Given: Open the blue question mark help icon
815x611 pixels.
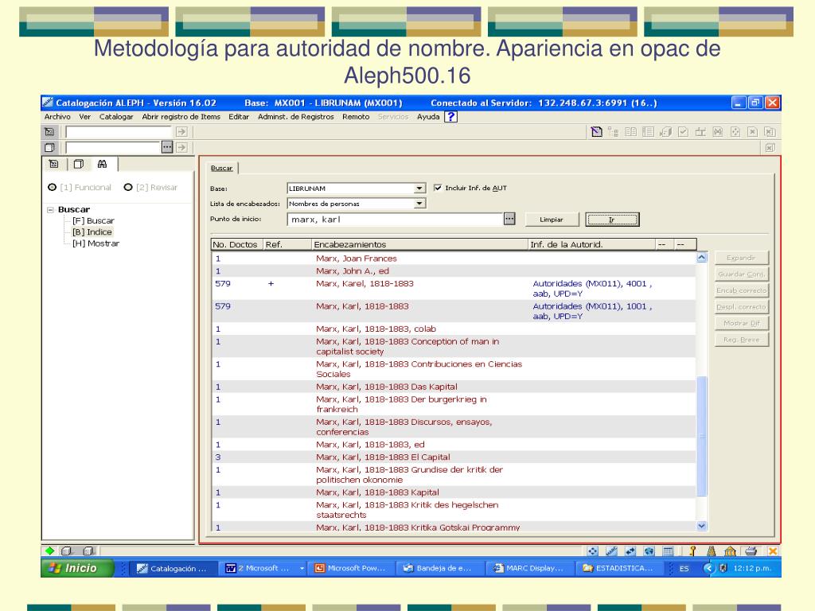Looking at the screenshot, I should point(451,117).
